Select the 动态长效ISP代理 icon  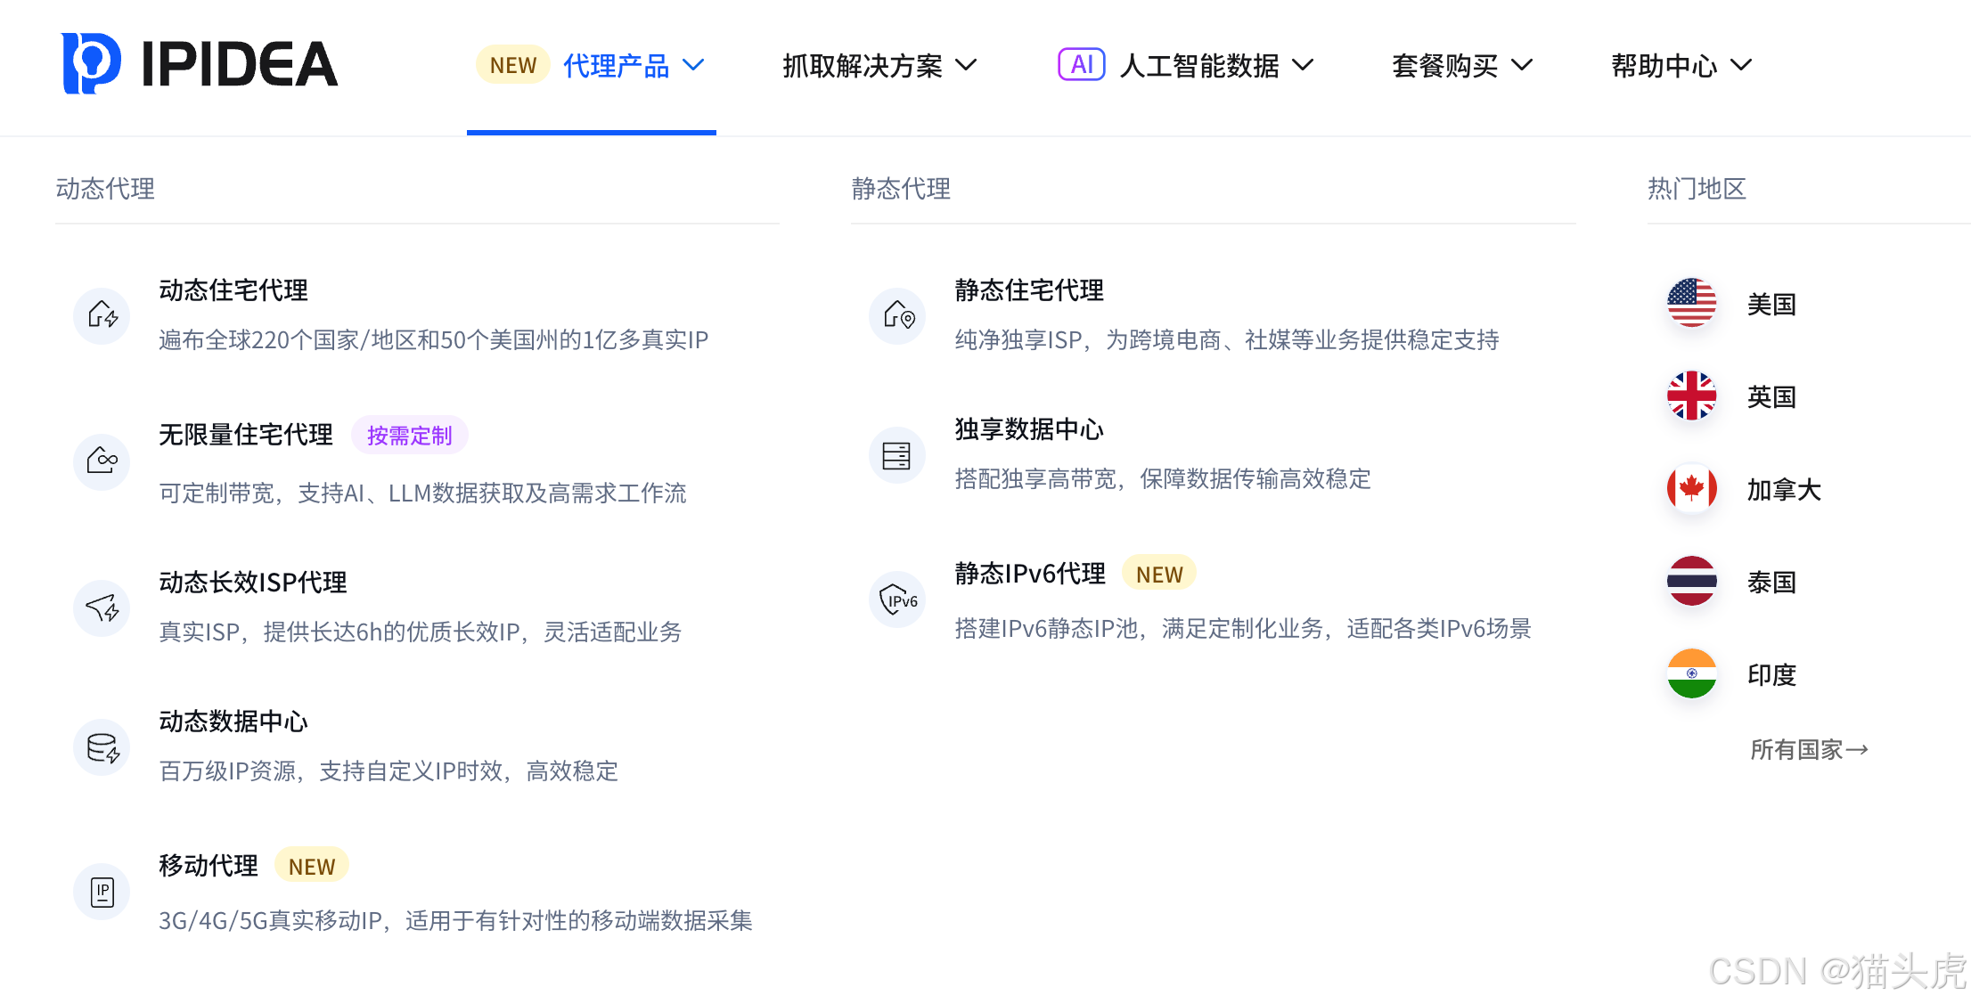[102, 609]
